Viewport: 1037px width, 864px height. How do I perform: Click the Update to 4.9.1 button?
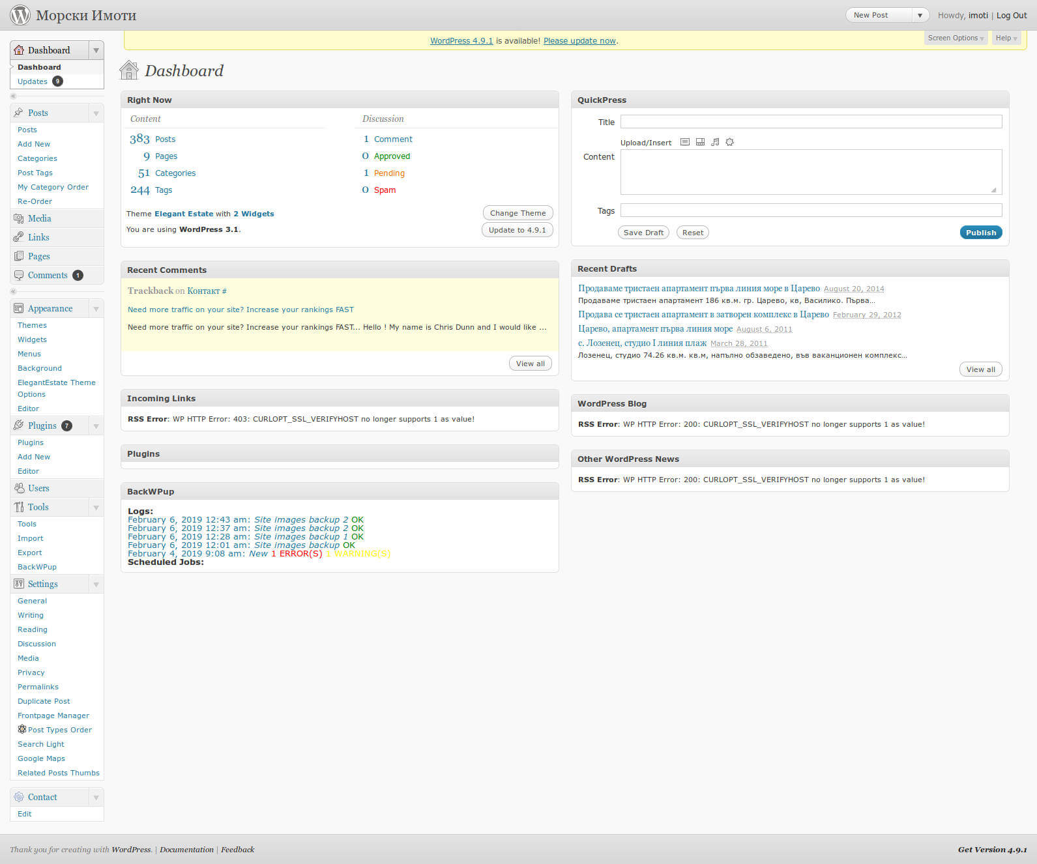pos(518,230)
